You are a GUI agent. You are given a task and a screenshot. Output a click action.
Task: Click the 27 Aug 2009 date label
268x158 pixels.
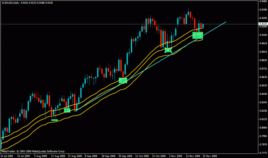75,156
